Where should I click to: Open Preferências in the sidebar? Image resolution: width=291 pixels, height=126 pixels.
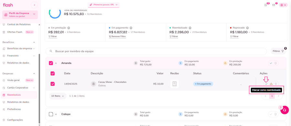14,109
